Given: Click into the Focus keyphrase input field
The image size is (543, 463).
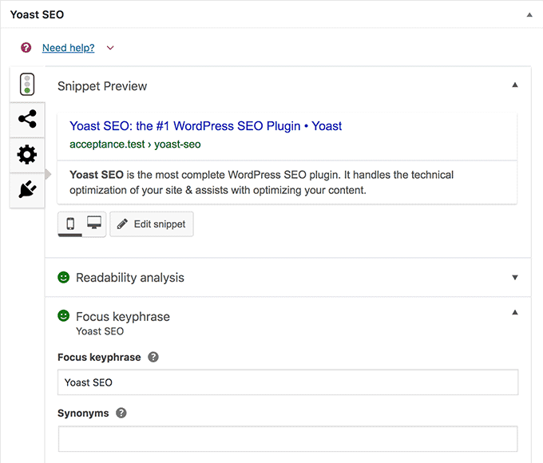Looking at the screenshot, I should point(287,382).
